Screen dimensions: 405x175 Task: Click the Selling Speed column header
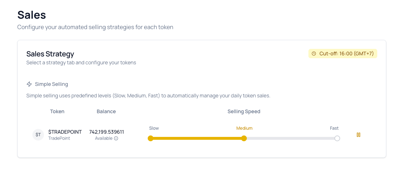[244, 111]
